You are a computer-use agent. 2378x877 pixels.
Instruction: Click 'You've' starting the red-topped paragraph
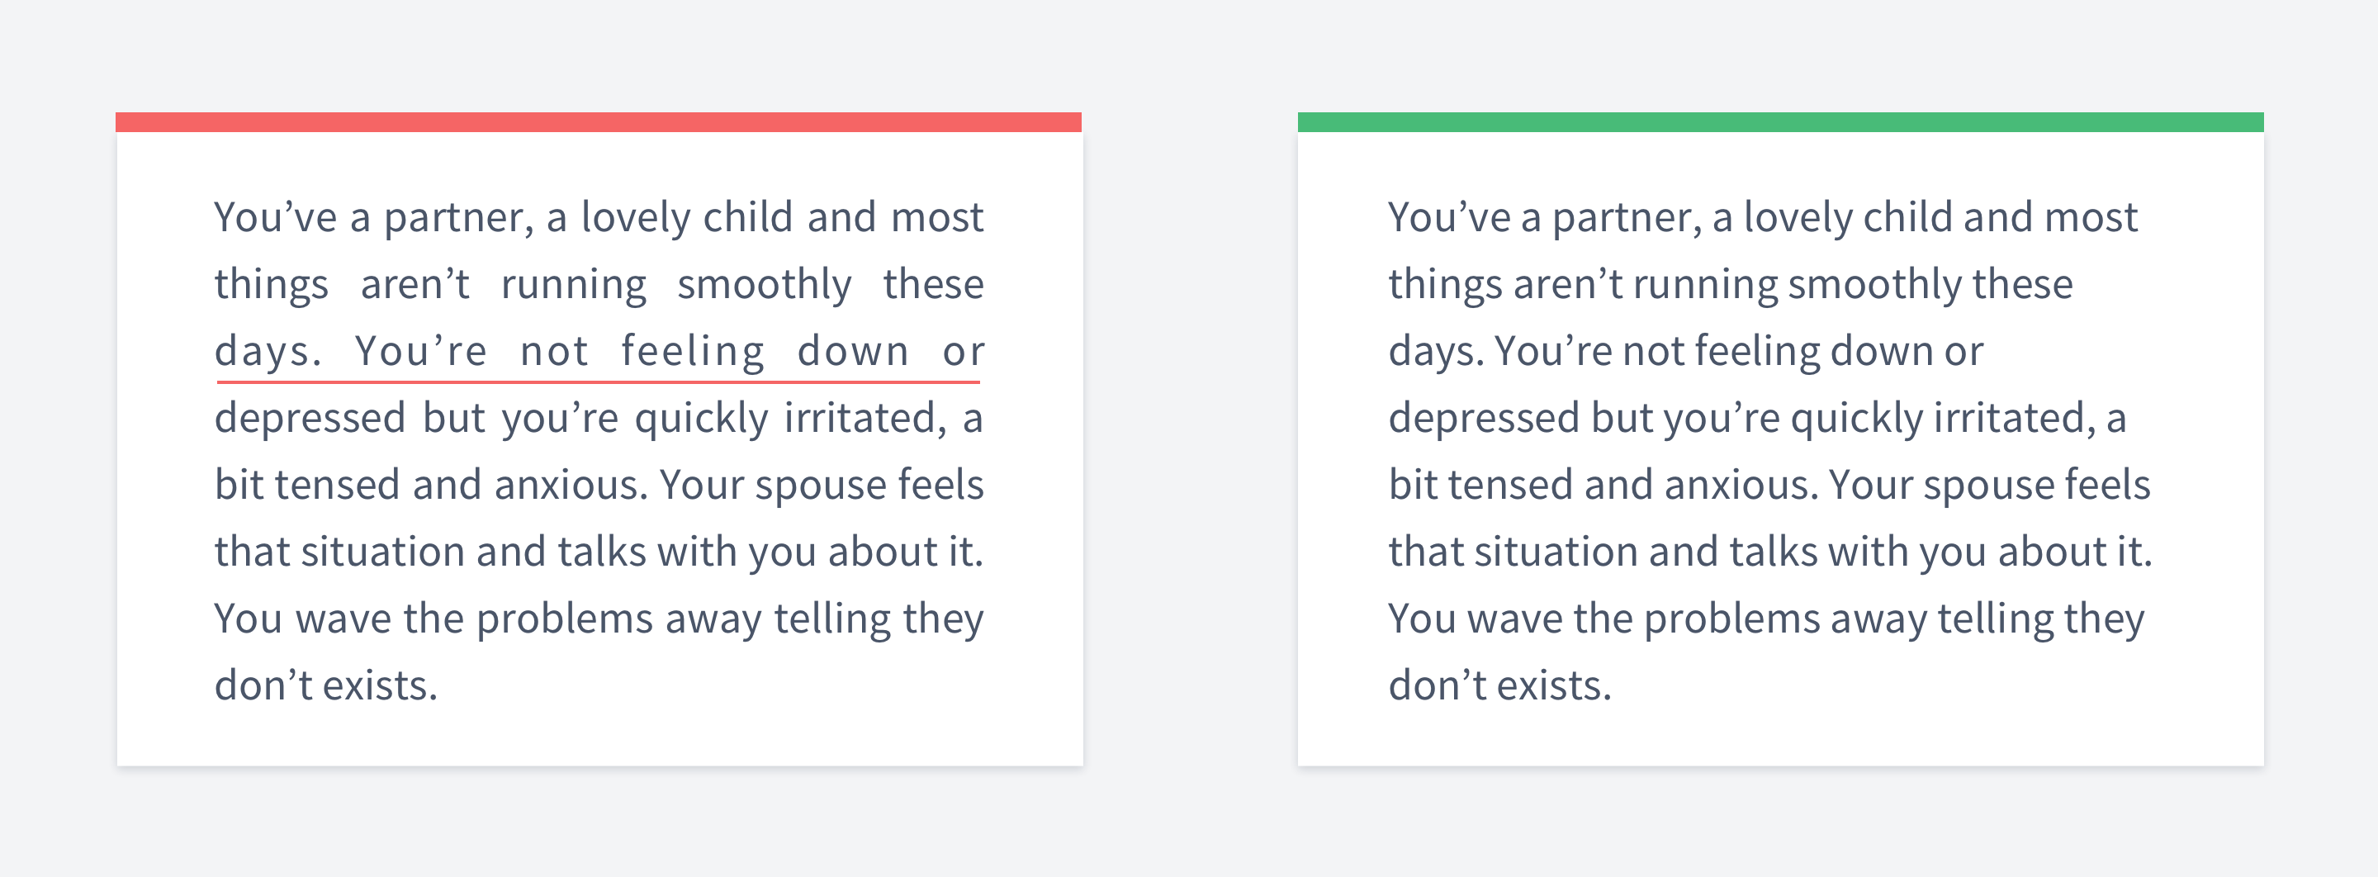[x=275, y=218]
